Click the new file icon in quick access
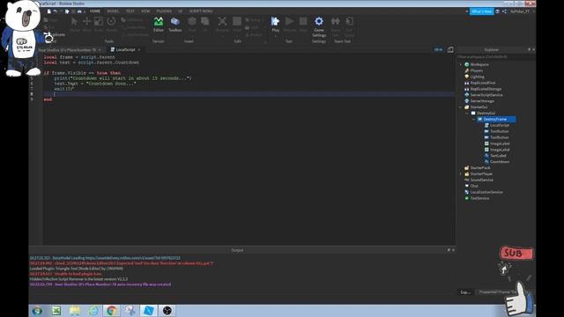Image resolution: width=564 pixels, height=317 pixels. [49, 11]
